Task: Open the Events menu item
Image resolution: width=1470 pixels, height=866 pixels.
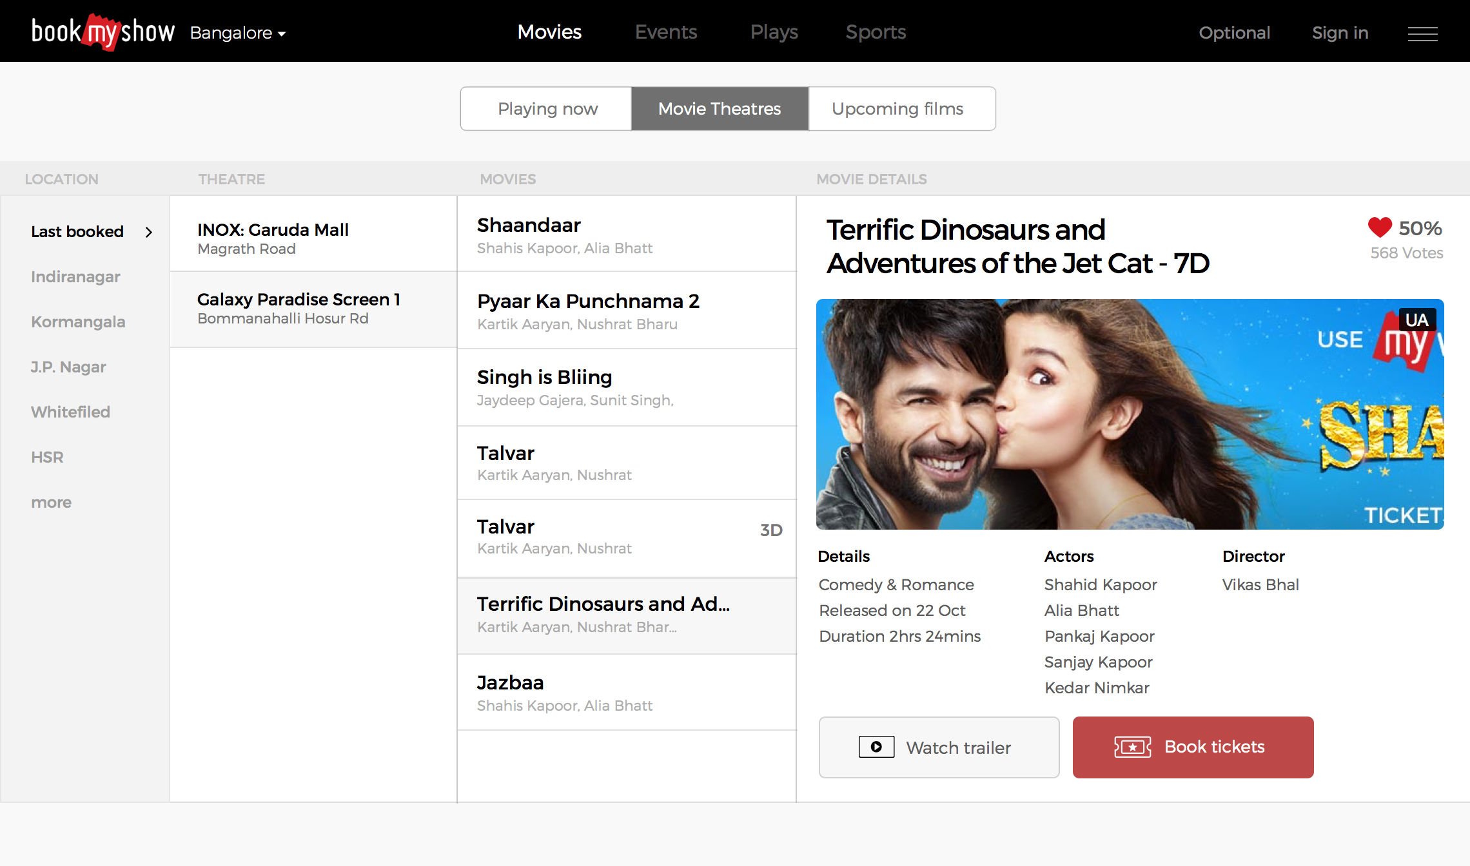Action: point(666,32)
